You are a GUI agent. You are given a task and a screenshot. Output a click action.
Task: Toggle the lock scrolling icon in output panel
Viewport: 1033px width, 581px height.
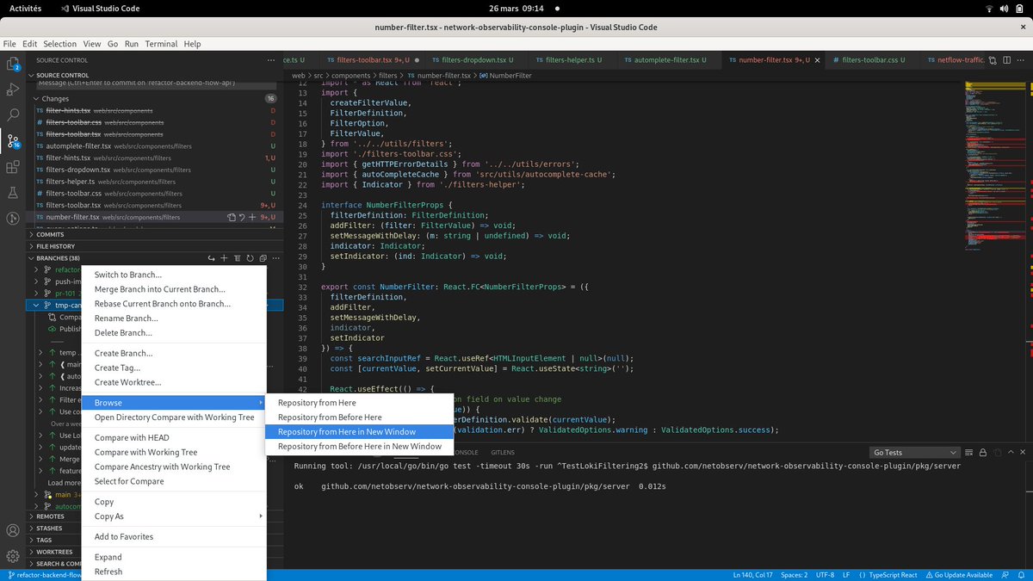[983, 452]
